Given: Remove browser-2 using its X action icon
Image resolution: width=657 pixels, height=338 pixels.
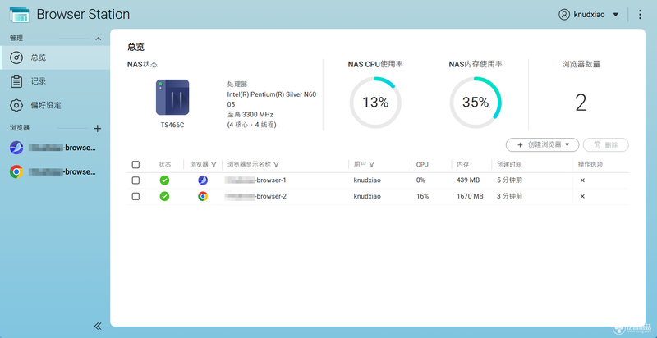Looking at the screenshot, I should [582, 196].
